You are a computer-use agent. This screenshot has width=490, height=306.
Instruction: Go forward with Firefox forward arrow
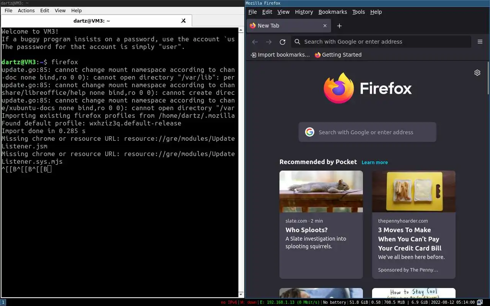tap(269, 42)
